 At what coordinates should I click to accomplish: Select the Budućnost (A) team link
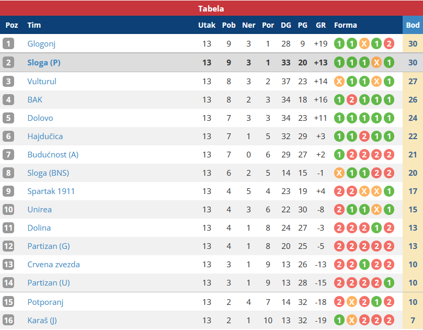click(53, 155)
